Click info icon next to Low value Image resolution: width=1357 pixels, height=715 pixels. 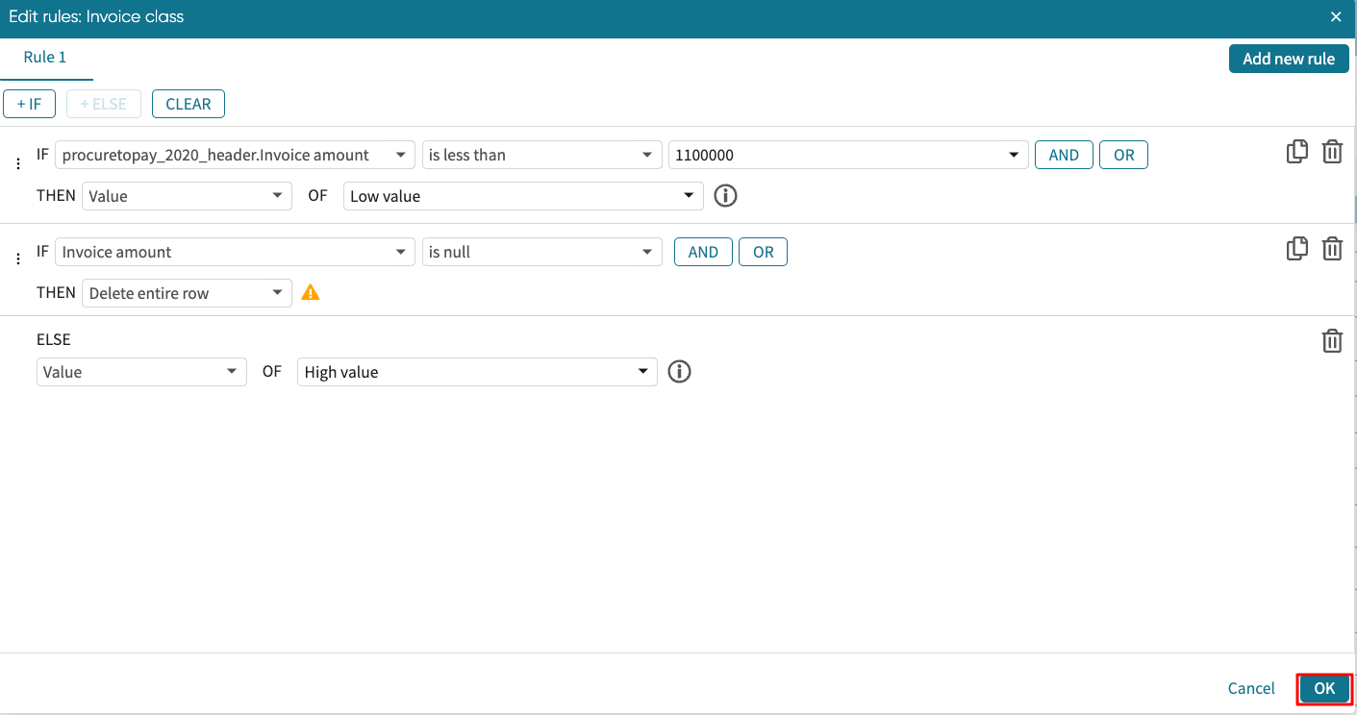point(726,196)
